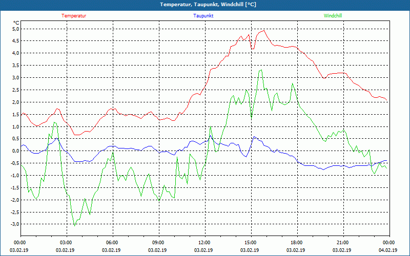Click the chart title Temperatur, Taupunkt, Windchill

click(208, 5)
